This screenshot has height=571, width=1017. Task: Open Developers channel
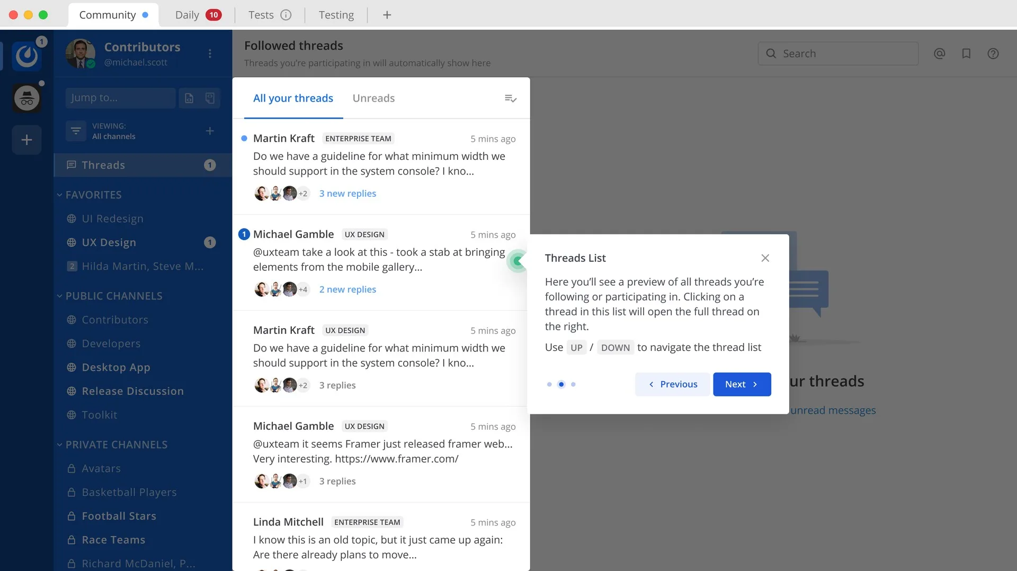(x=143, y=343)
